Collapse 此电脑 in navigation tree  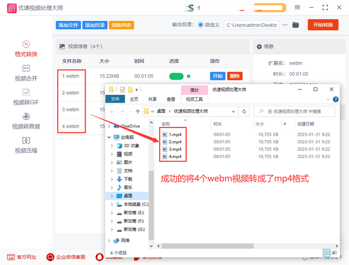coord(109,137)
